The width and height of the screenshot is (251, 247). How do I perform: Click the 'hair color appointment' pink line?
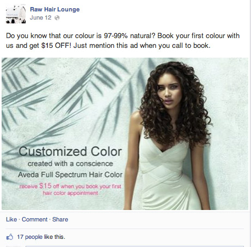(70, 193)
